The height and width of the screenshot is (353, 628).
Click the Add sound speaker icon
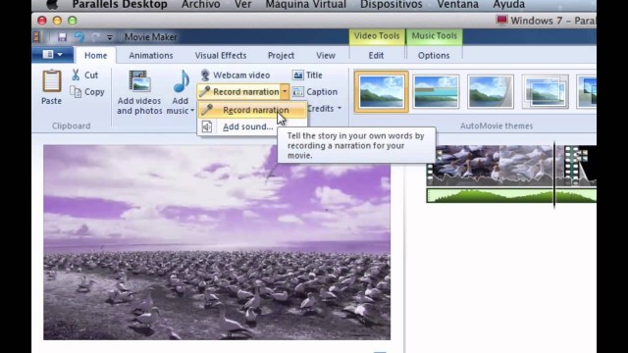tap(207, 126)
